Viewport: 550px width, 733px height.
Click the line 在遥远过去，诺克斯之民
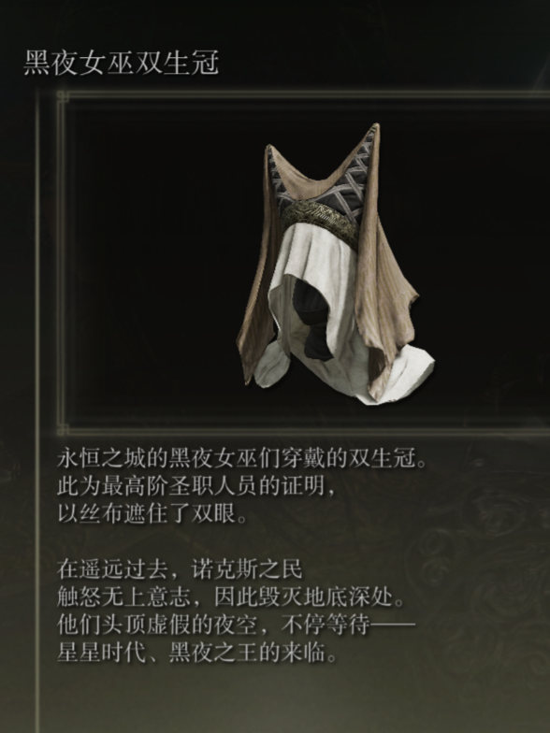pos(180,569)
